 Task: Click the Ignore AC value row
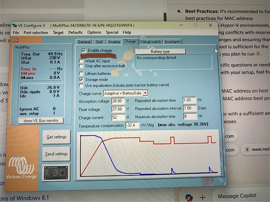(38, 109)
